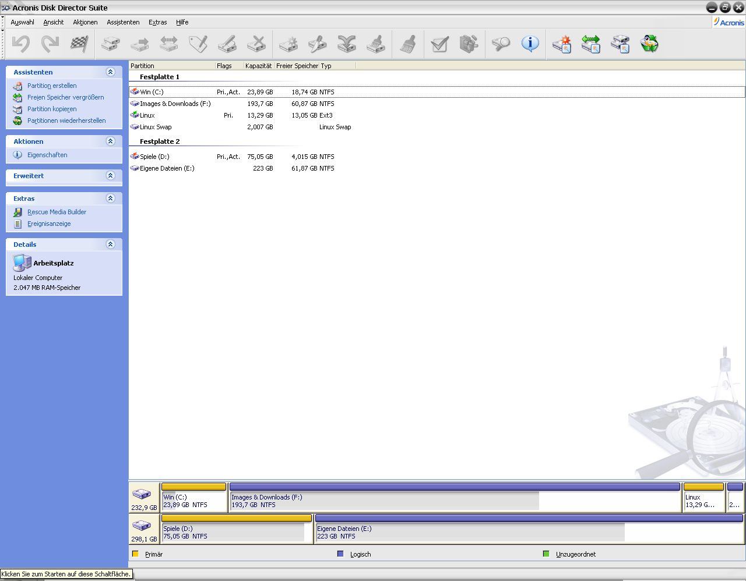Expand the Erweitert panel
The height and width of the screenshot is (581, 746).
click(110, 175)
